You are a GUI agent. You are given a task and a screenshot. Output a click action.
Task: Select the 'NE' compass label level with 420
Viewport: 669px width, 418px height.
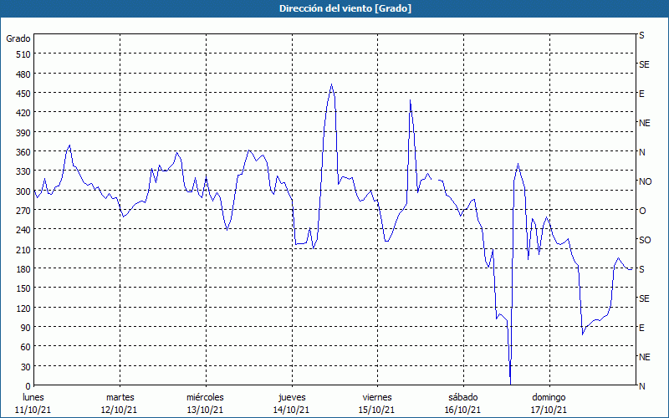click(645, 123)
